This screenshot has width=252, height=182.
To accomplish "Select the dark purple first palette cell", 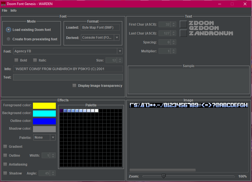I will coord(61,111).
